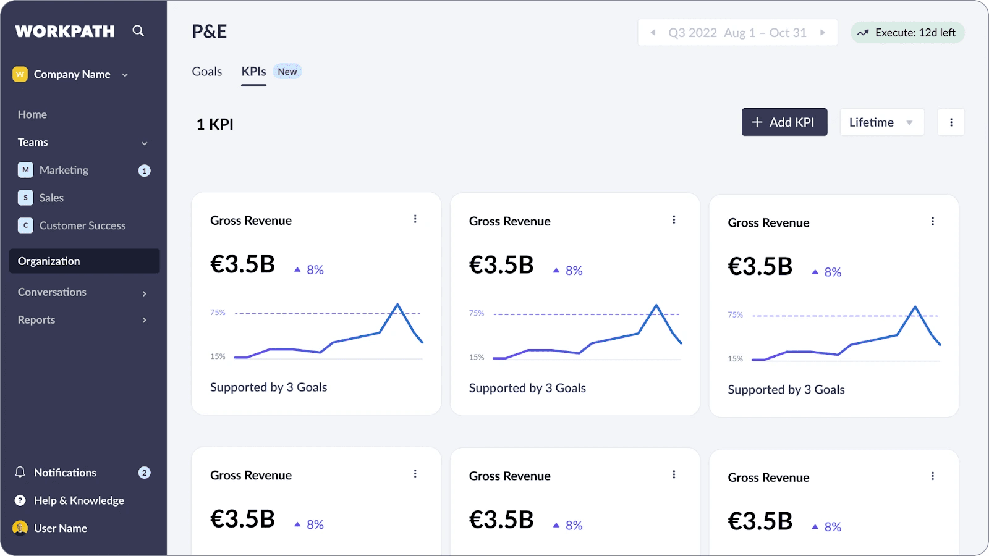Open Help & Knowledge question mark icon
The width and height of the screenshot is (989, 556).
click(x=20, y=500)
